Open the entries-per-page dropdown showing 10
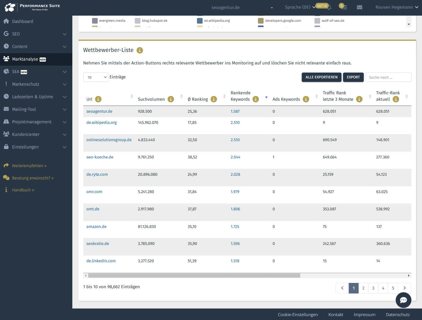 click(96, 77)
